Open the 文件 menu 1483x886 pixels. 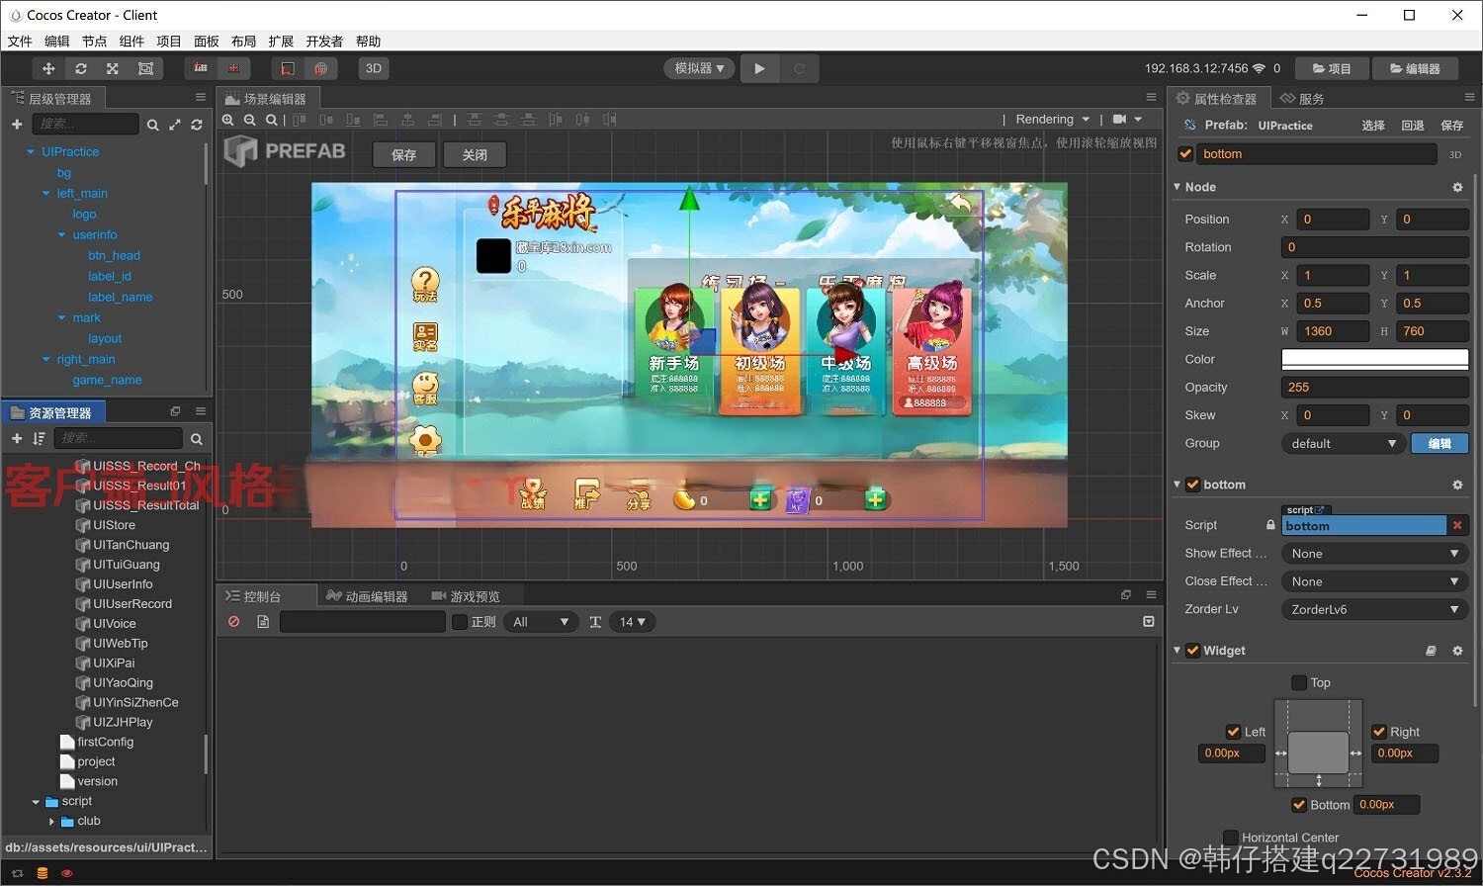pyautogui.click(x=20, y=42)
